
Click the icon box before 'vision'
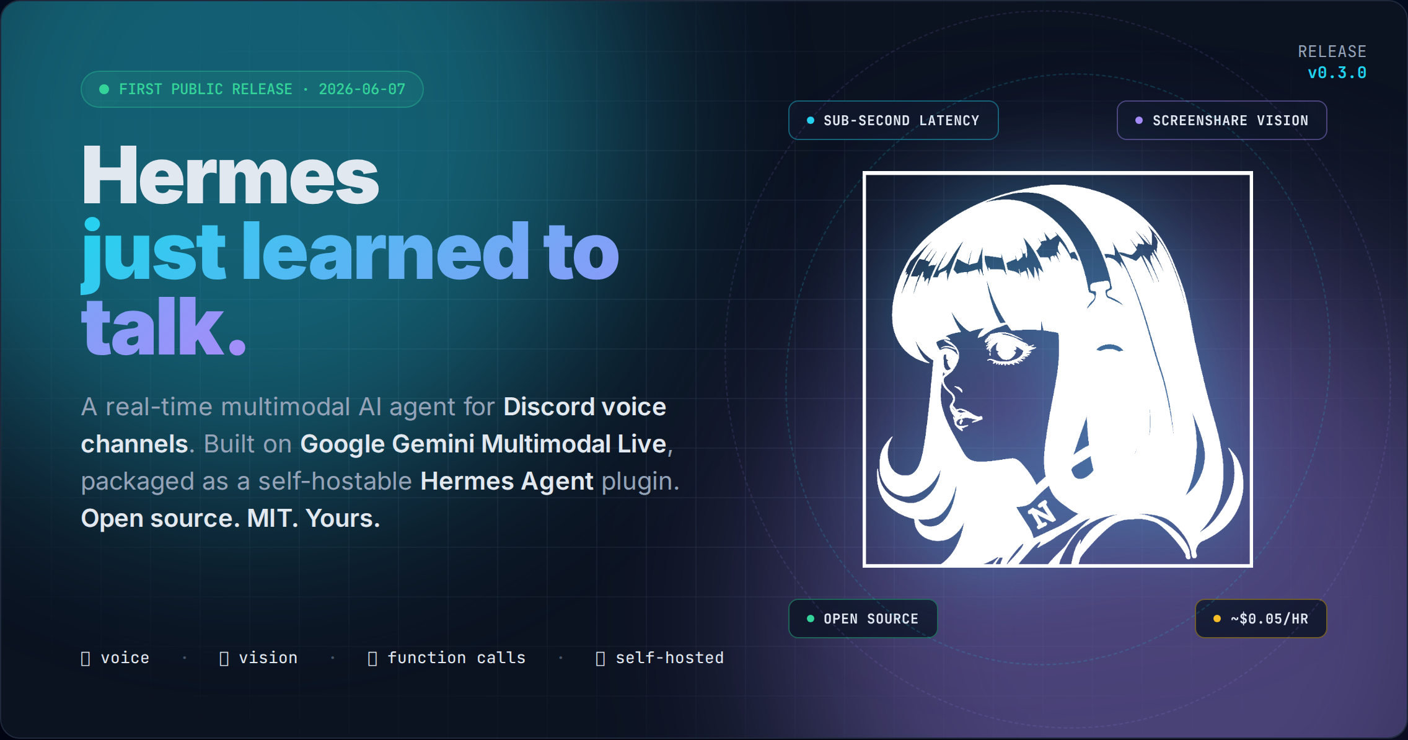(x=224, y=658)
